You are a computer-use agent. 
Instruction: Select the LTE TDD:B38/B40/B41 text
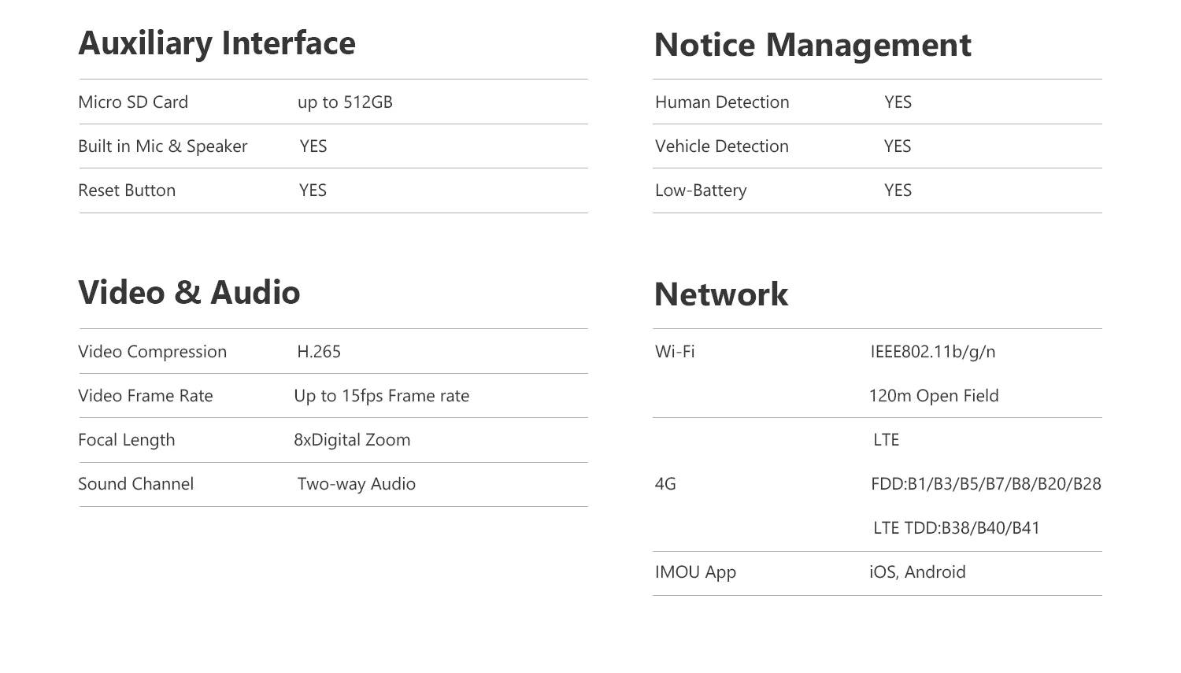click(x=957, y=528)
